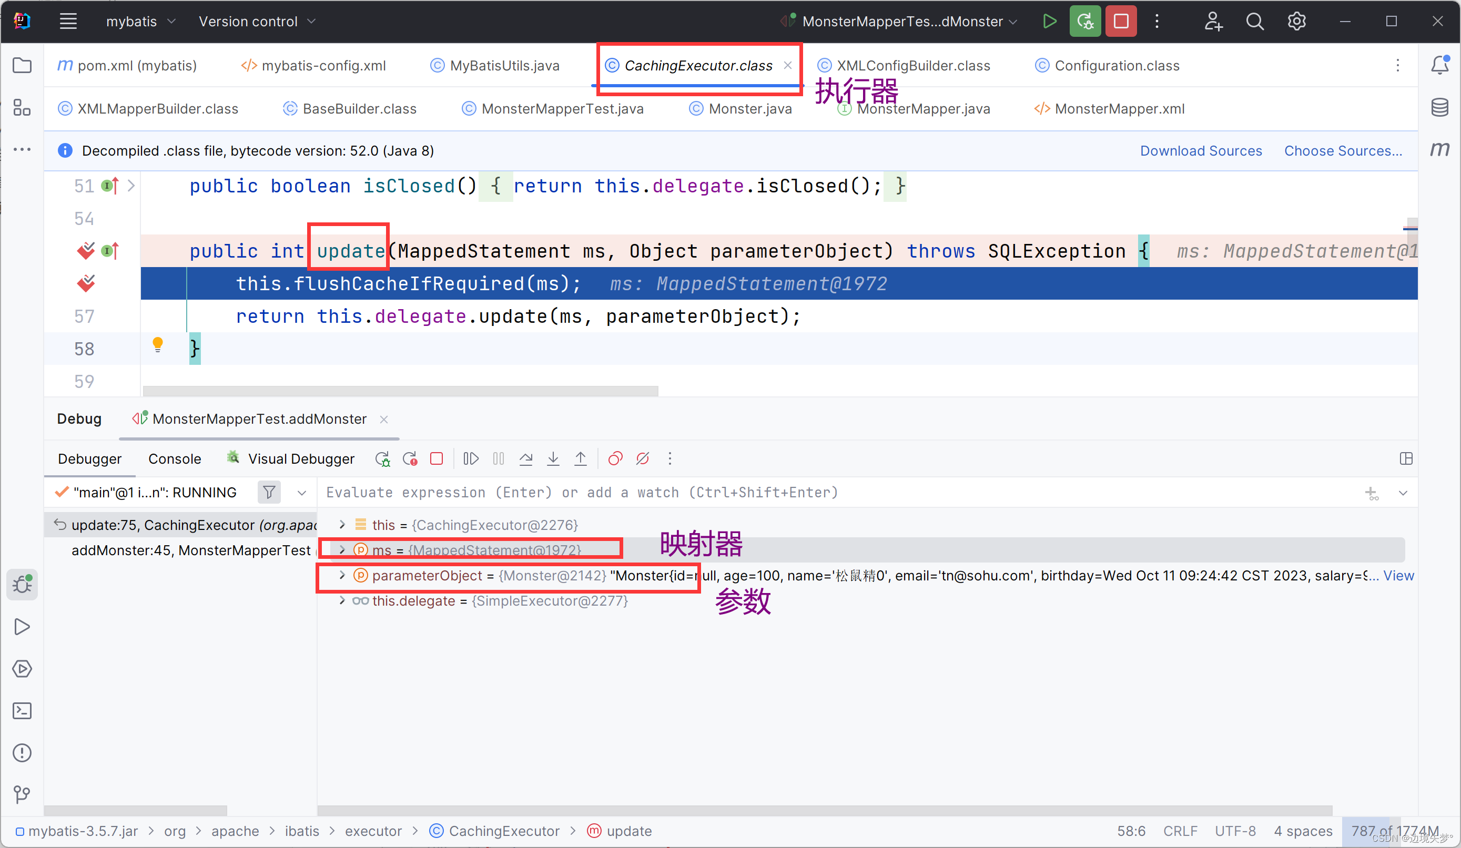Click Choose Sources link

(1343, 151)
